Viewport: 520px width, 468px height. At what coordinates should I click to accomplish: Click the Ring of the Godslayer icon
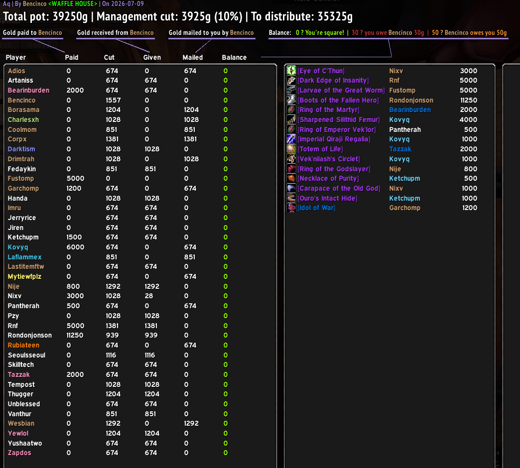coord(291,169)
